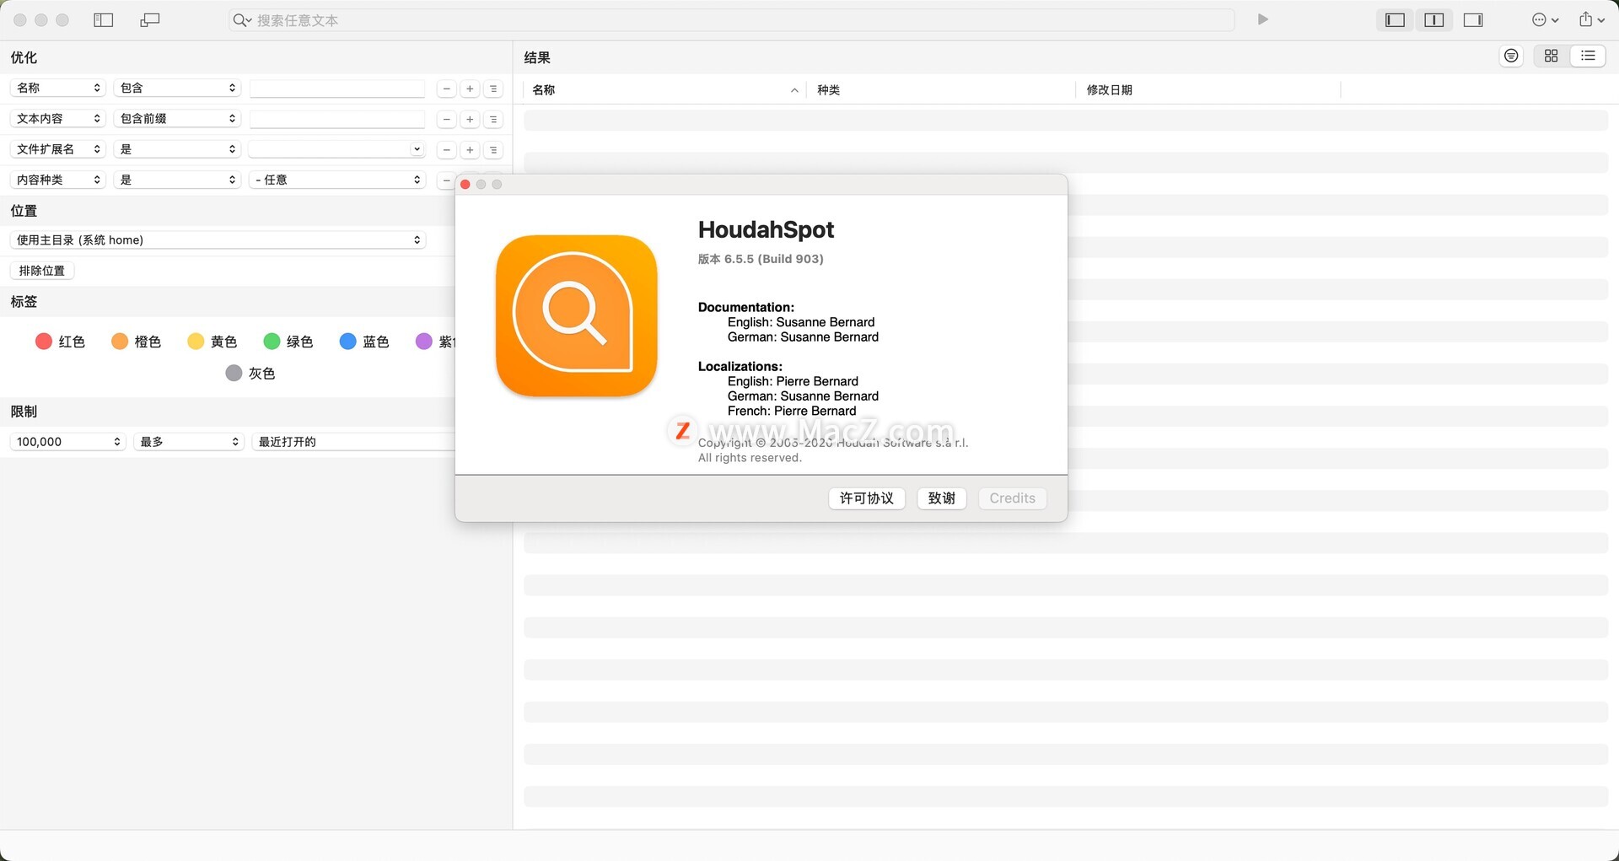Click the HoudahSpot app icon in About dialog
This screenshot has height=861, width=1619.
577,315
